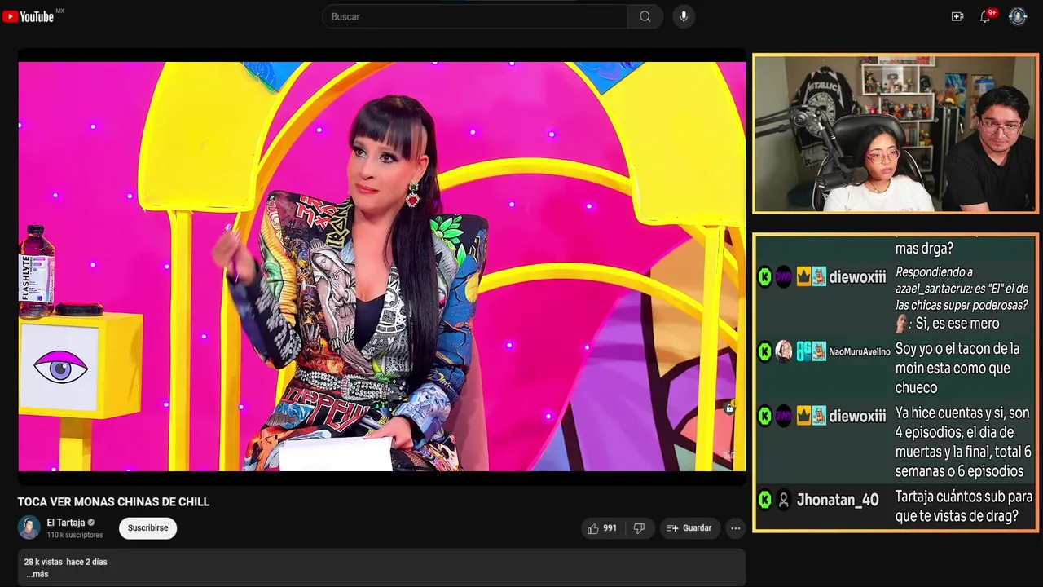The image size is (1043, 587).
Task: Click the message 'Si, es ese mero'
Action: coord(957,324)
